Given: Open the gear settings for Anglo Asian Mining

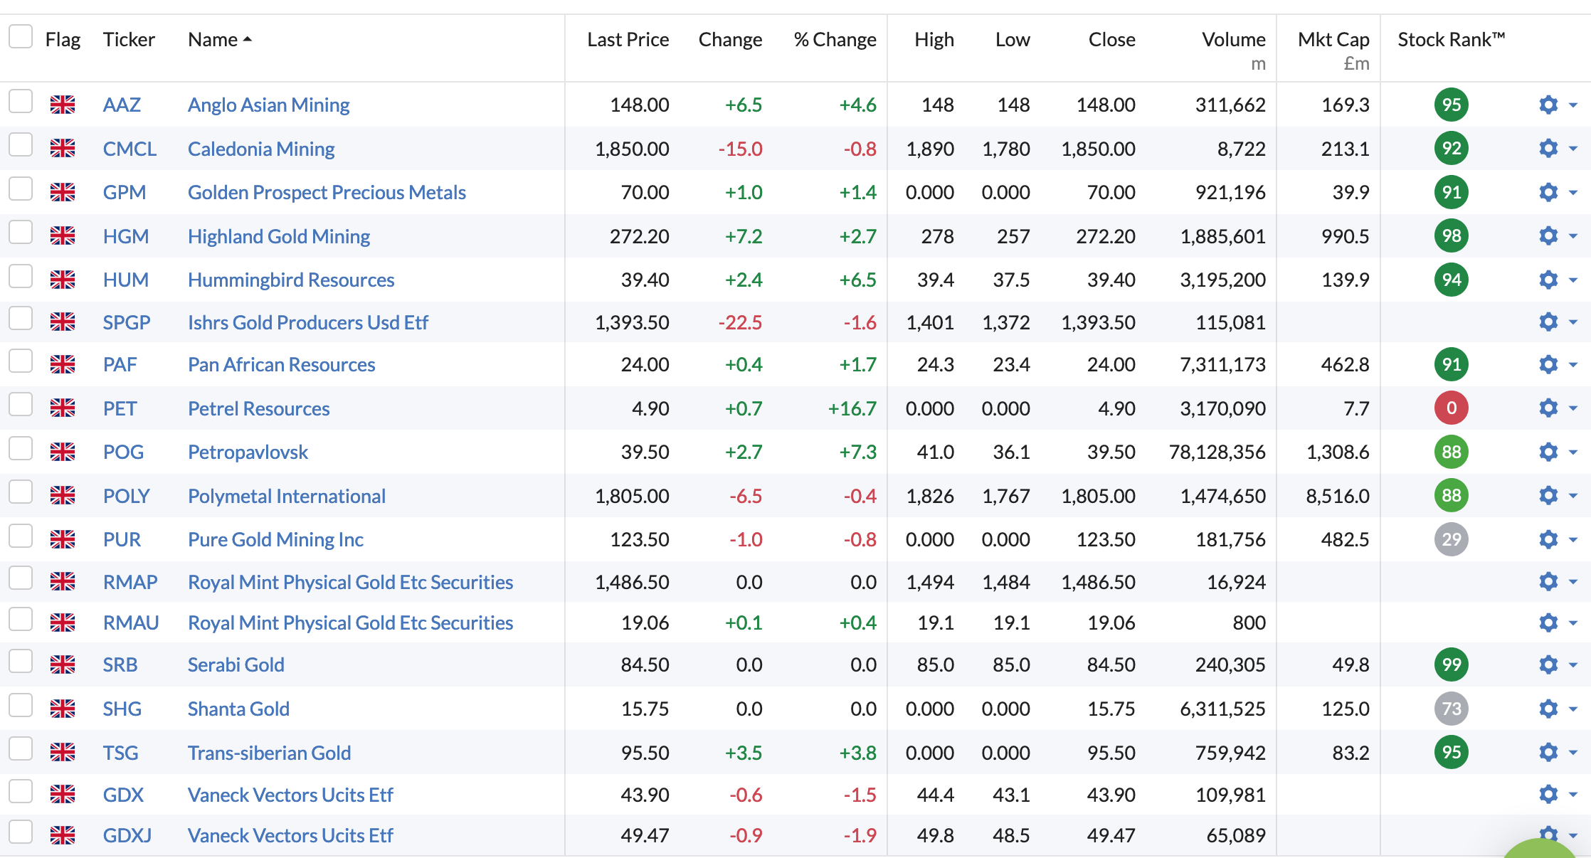Looking at the screenshot, I should (1548, 105).
